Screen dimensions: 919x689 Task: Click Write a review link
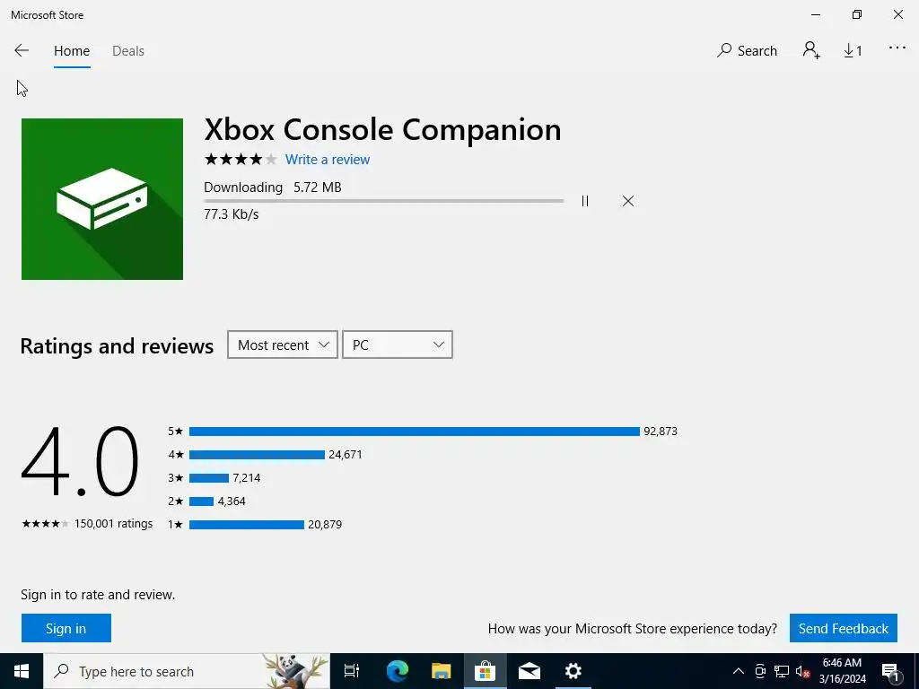tap(327, 160)
